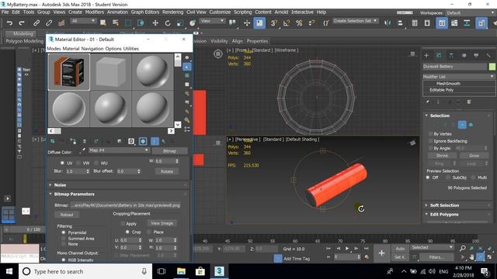The width and height of the screenshot is (497, 279).
Task: Tick the Apply checkbox in Cropping/Placement
Action: click(x=123, y=223)
